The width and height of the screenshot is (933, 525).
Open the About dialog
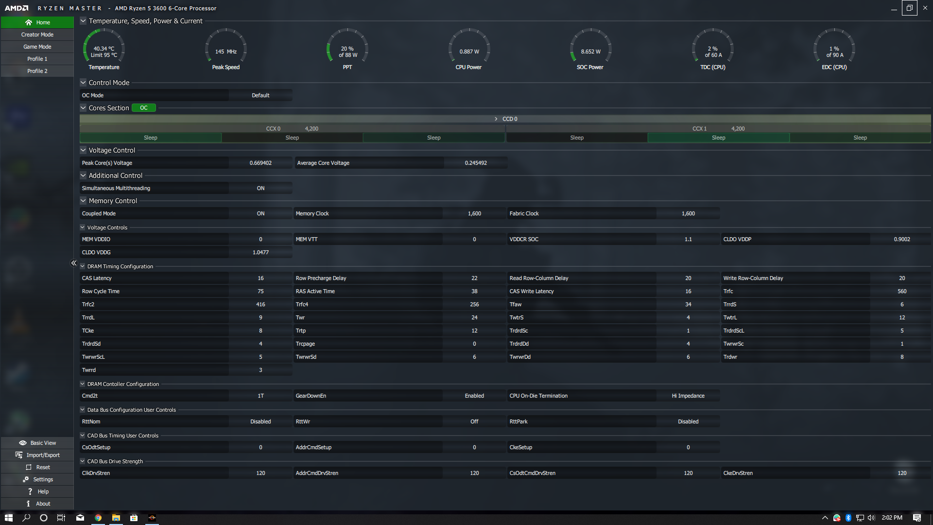coord(37,504)
